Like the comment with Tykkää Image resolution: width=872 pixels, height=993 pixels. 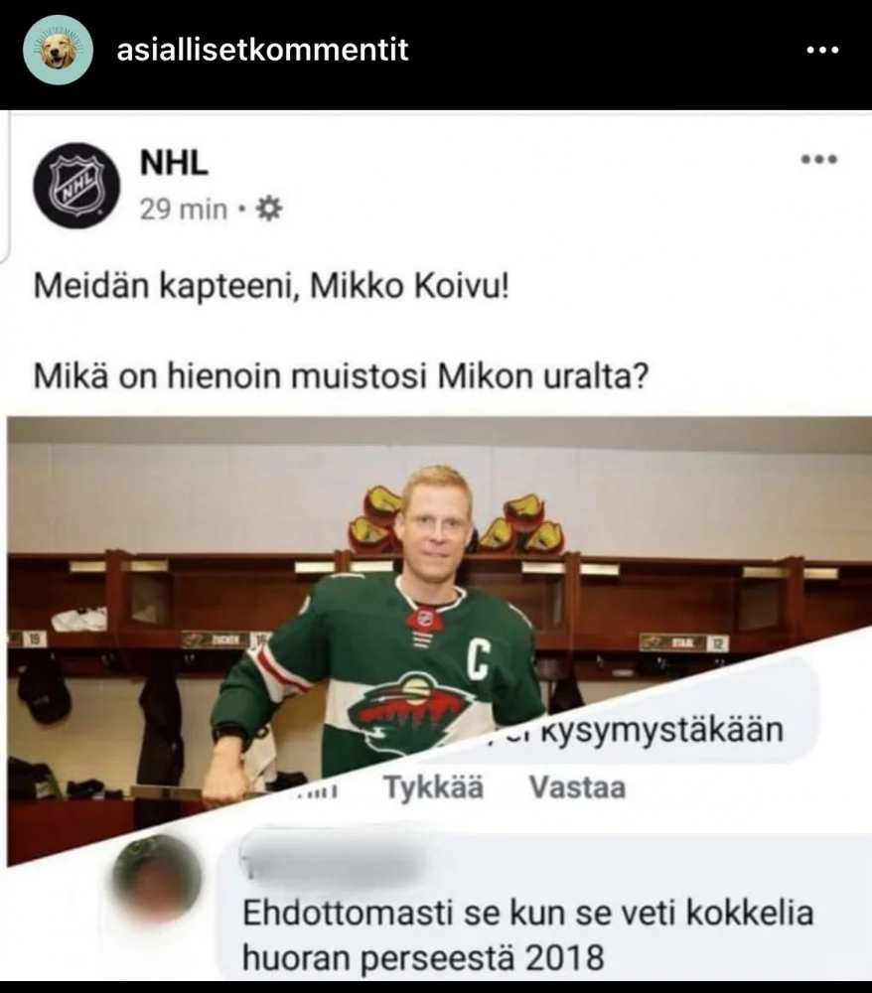(x=433, y=787)
